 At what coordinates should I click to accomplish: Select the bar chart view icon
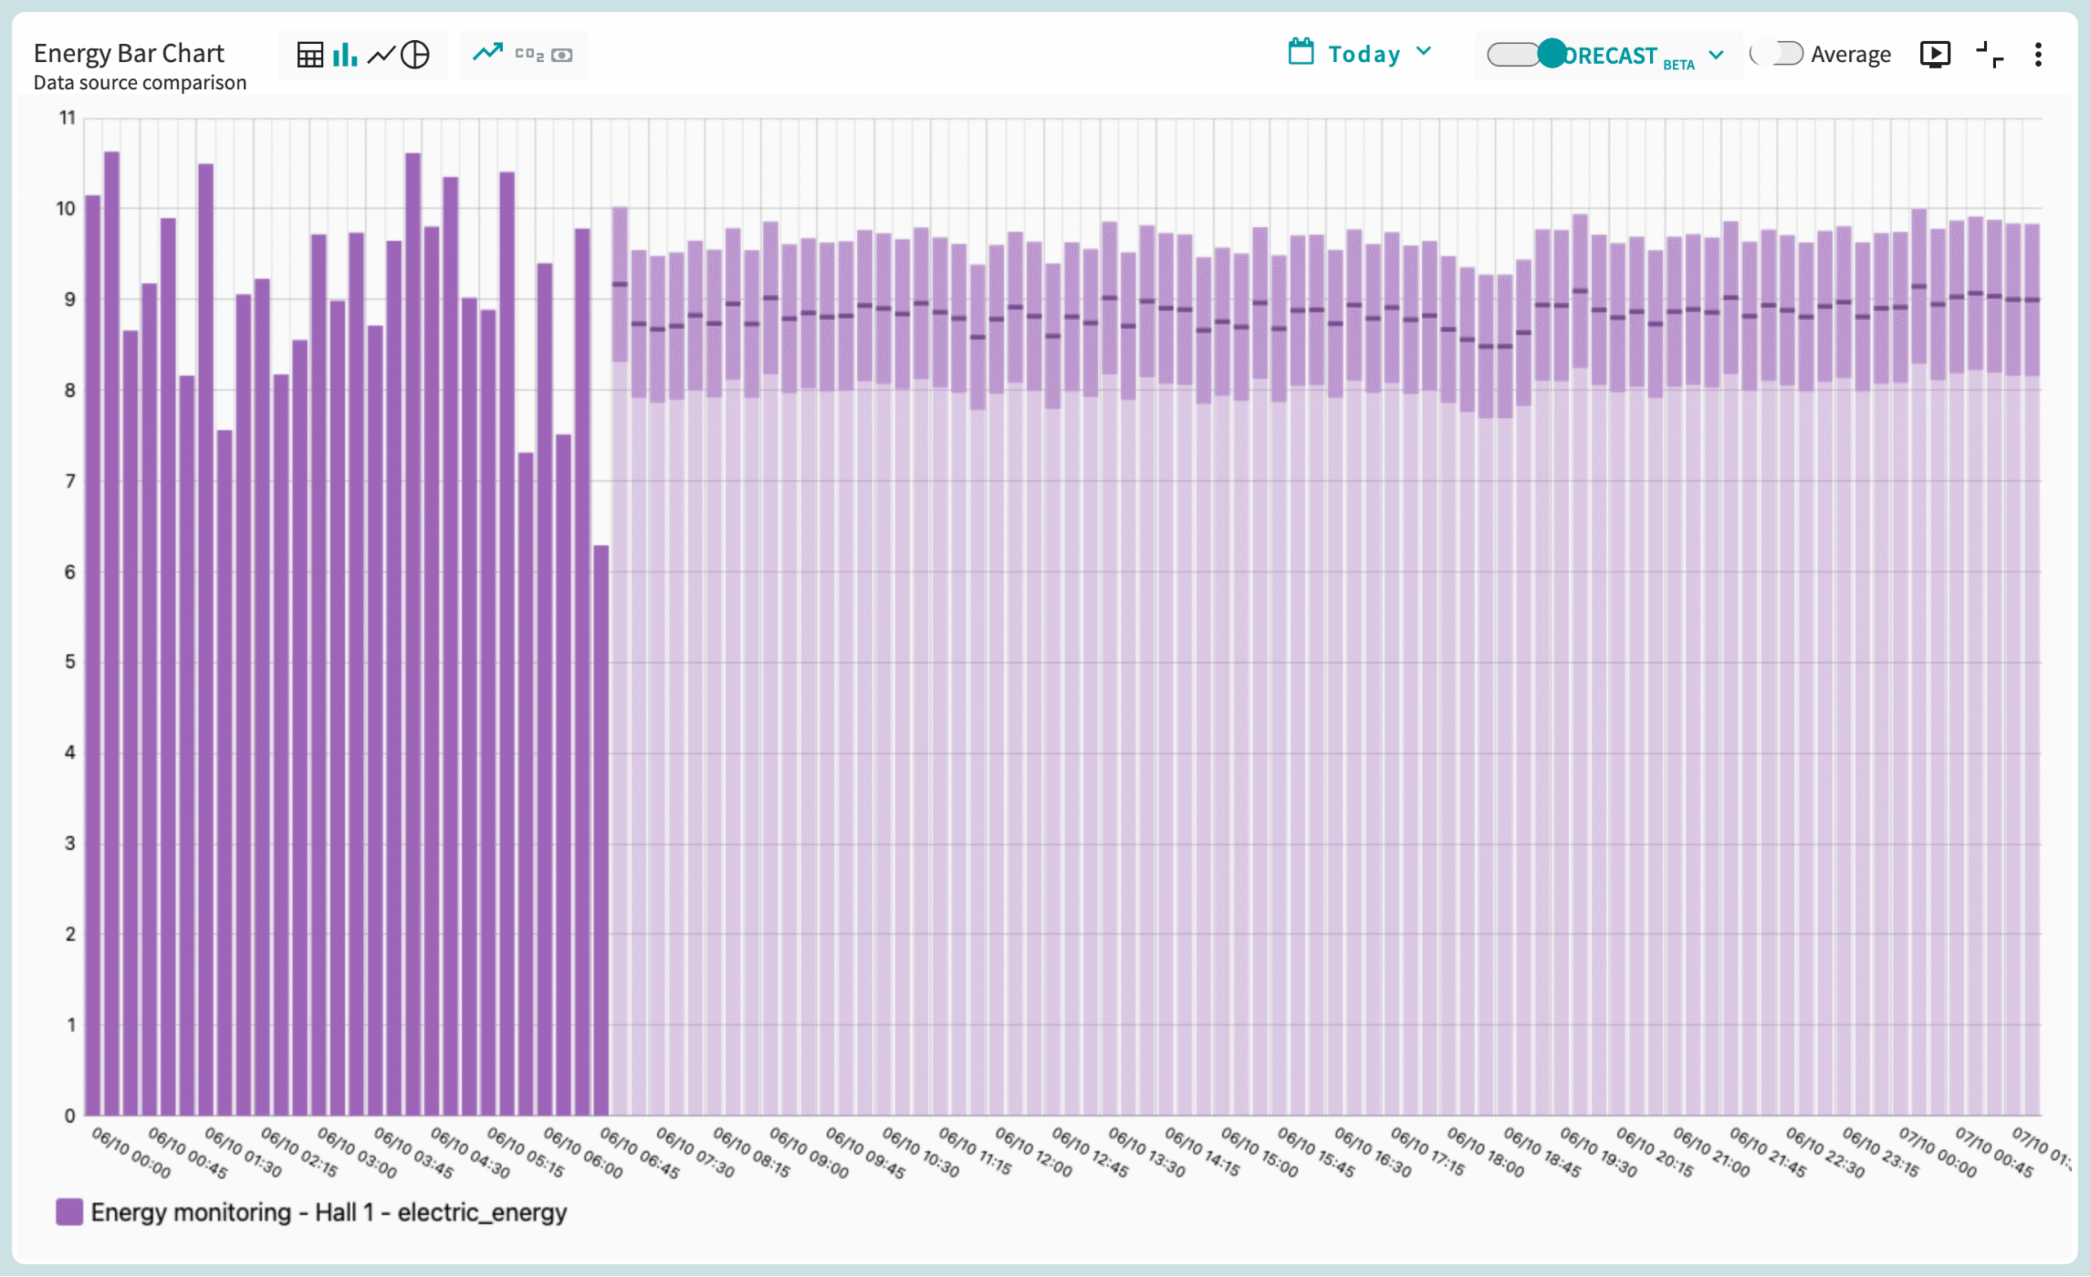pyautogui.click(x=345, y=56)
